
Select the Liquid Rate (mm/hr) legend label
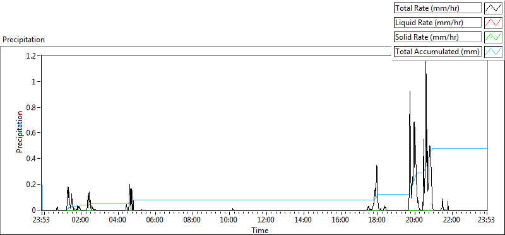(437, 23)
